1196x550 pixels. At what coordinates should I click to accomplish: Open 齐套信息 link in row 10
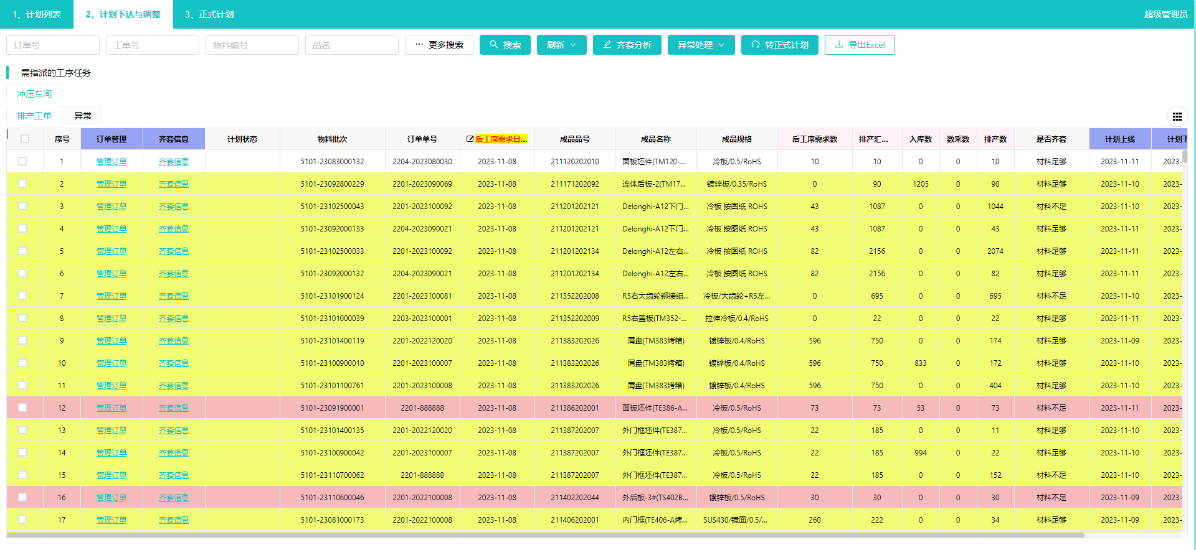coord(174,363)
